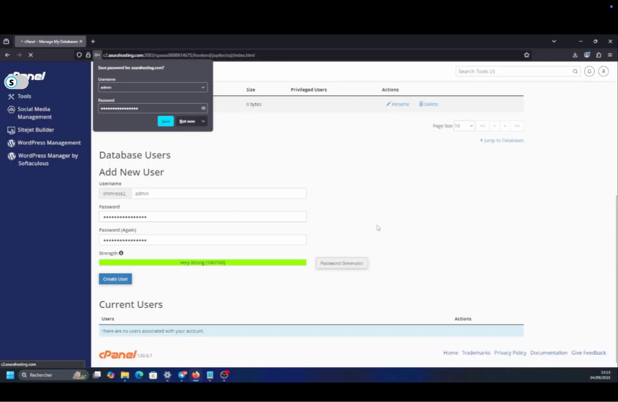Click the tracking protection shield in the address bar
This screenshot has width=618, height=402.
tap(79, 55)
